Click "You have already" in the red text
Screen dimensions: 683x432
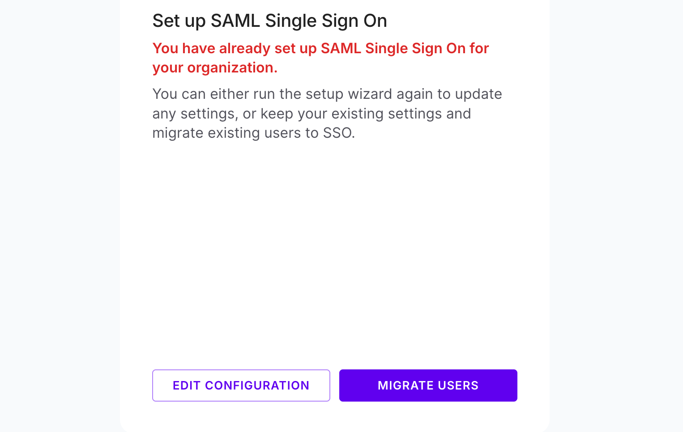211,48
